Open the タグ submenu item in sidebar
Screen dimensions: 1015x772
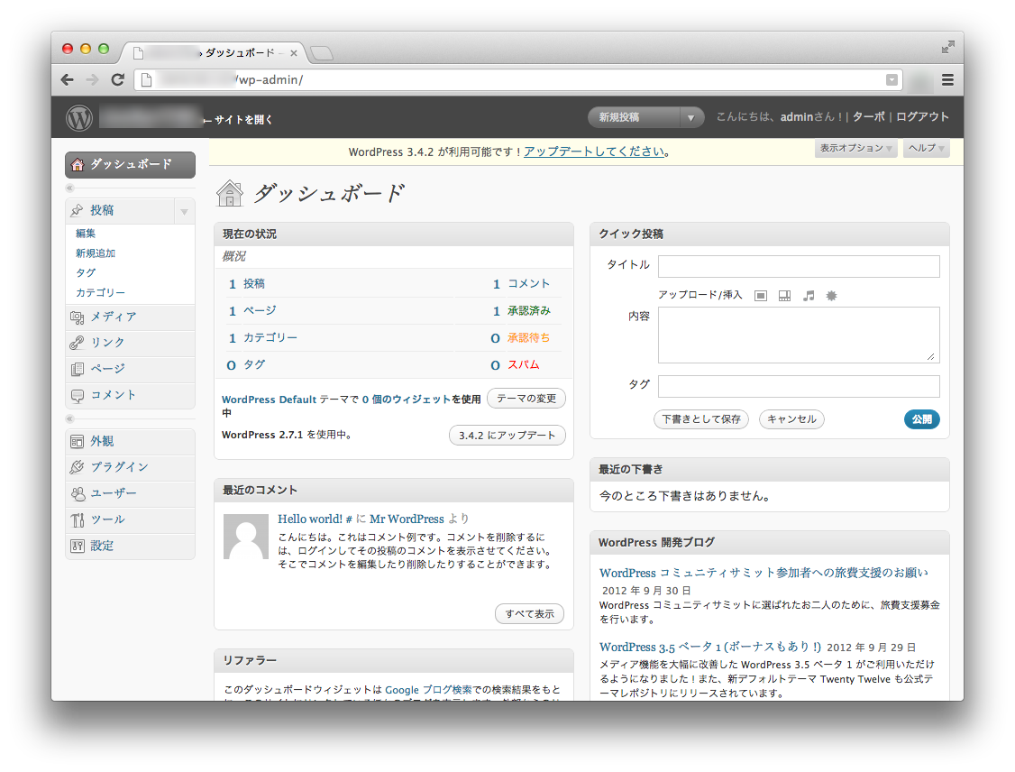click(86, 272)
